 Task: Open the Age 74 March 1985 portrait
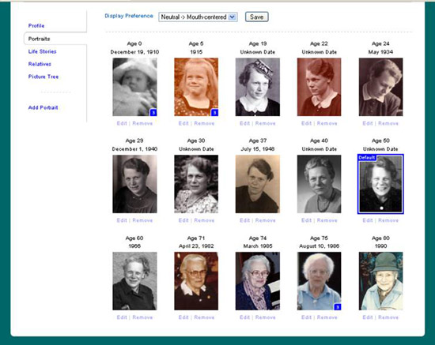[258, 281]
